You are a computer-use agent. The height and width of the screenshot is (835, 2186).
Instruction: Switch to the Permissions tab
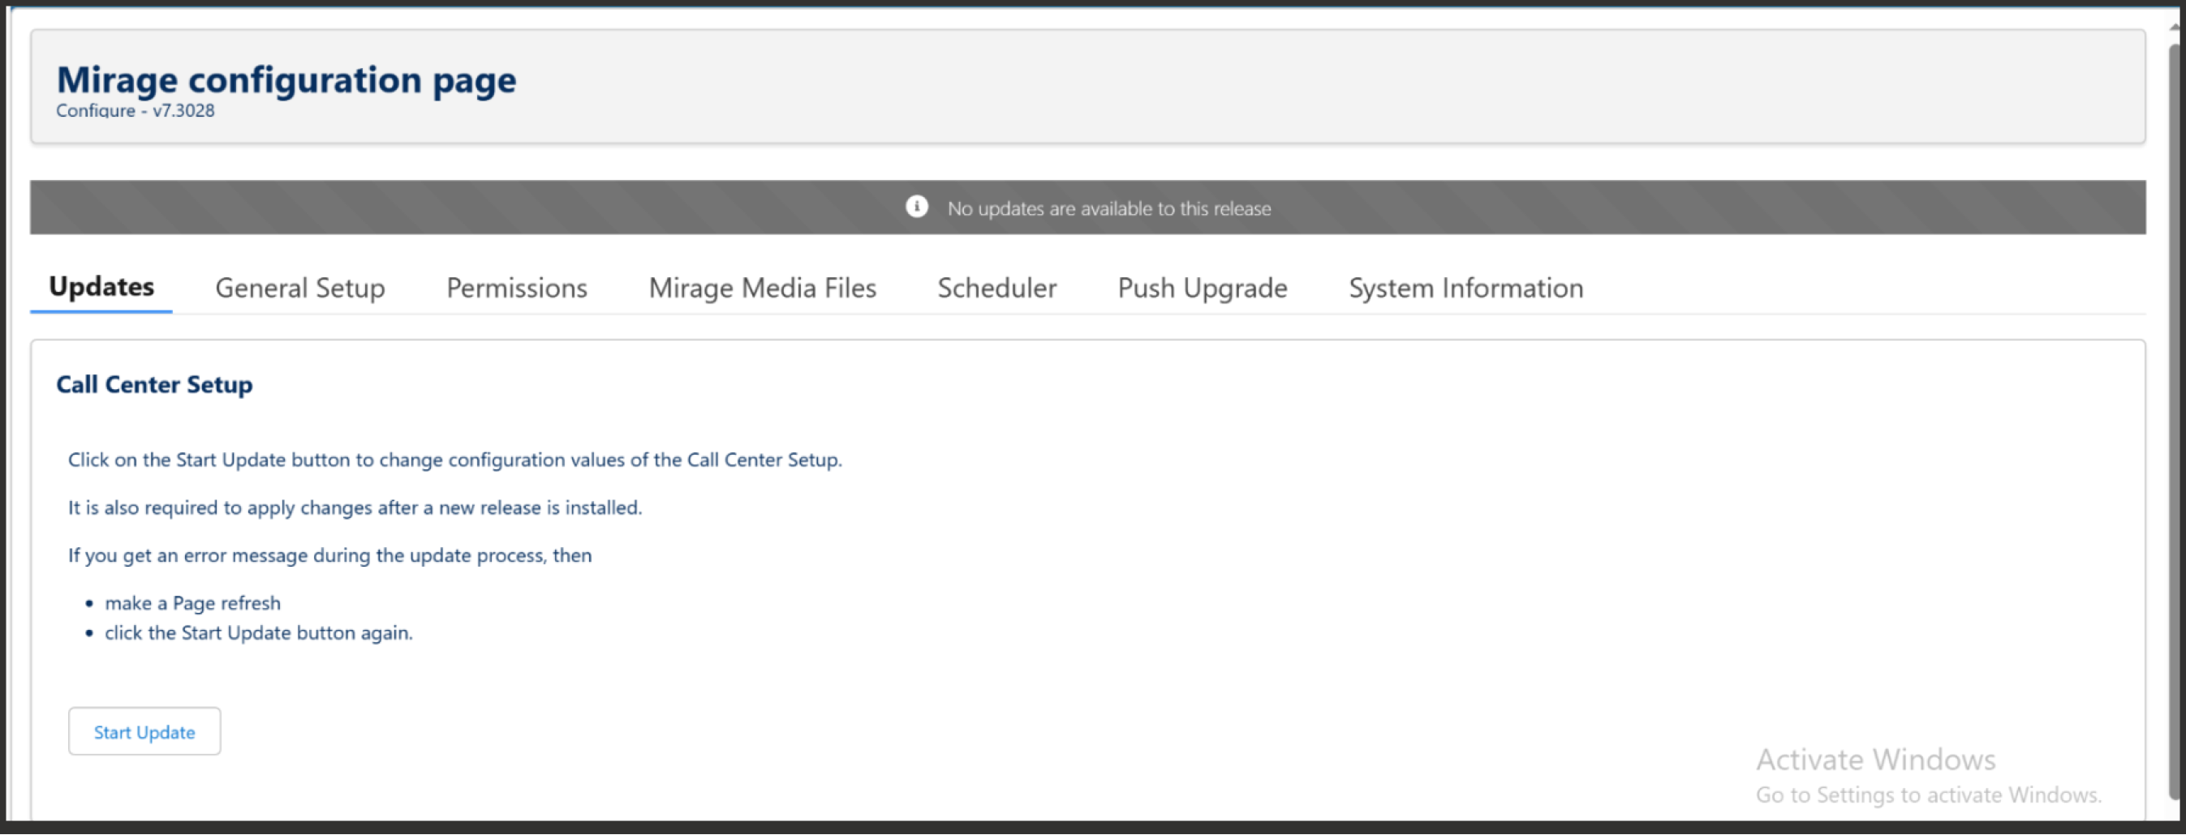pyautogui.click(x=517, y=289)
